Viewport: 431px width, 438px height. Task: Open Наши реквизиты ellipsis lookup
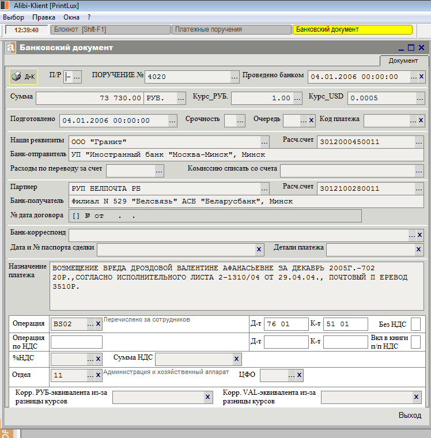coord(264,142)
